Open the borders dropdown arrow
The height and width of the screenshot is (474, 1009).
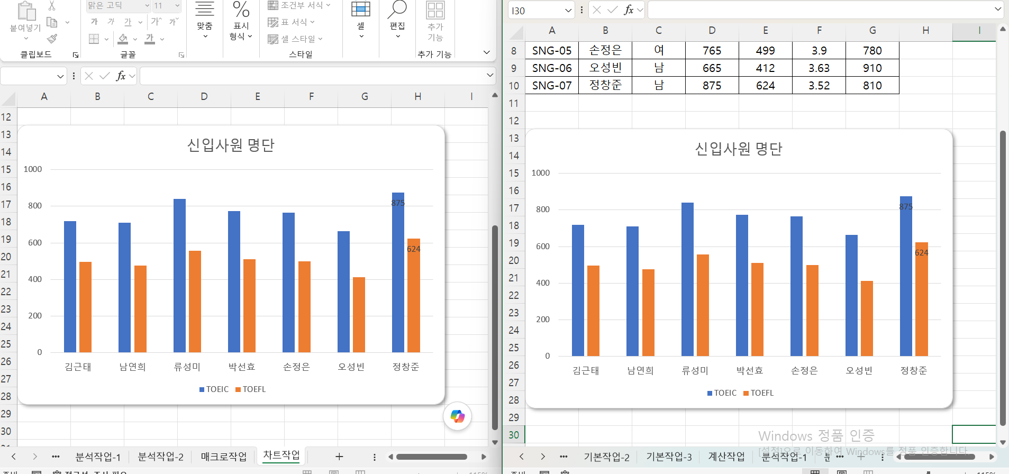click(106, 39)
